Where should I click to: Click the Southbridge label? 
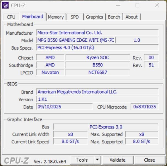pyautogui.click(x=21, y=65)
